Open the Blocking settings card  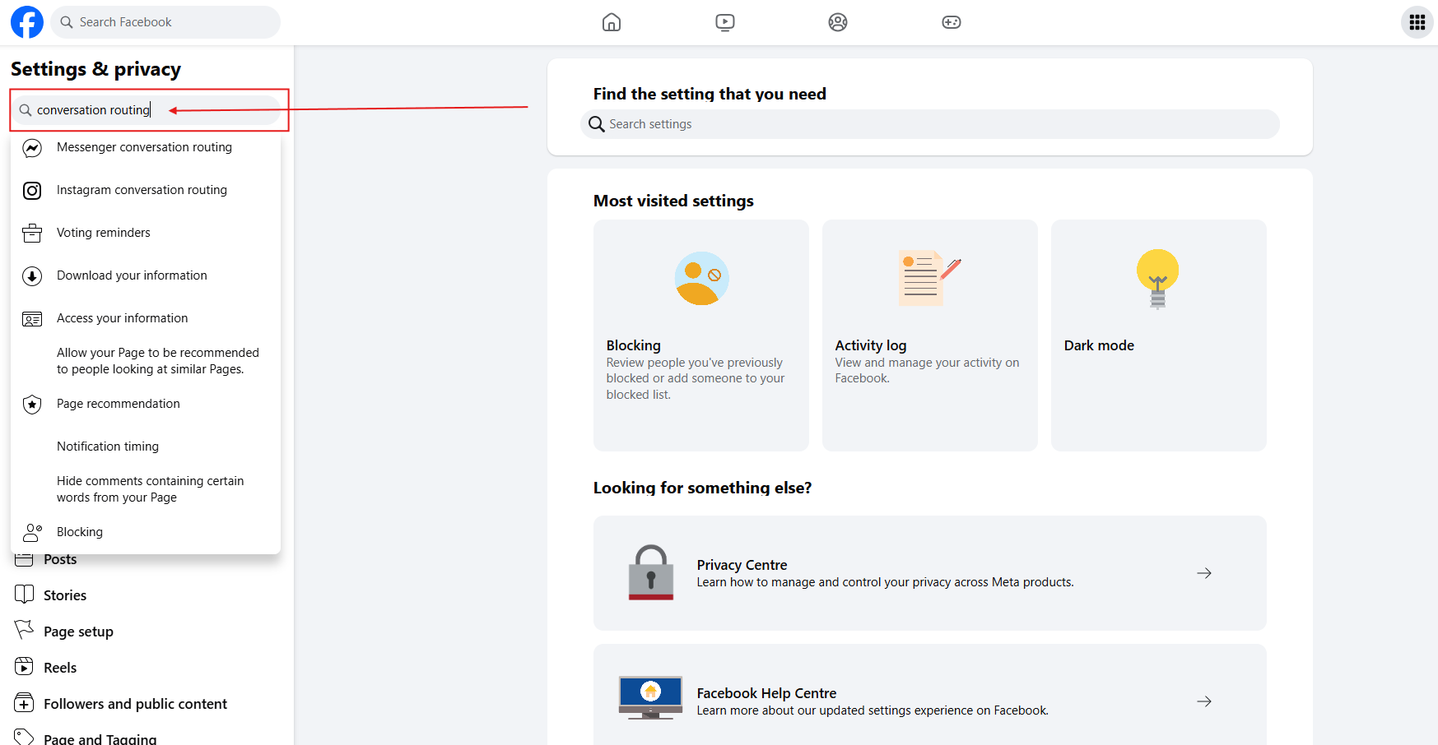coord(700,335)
